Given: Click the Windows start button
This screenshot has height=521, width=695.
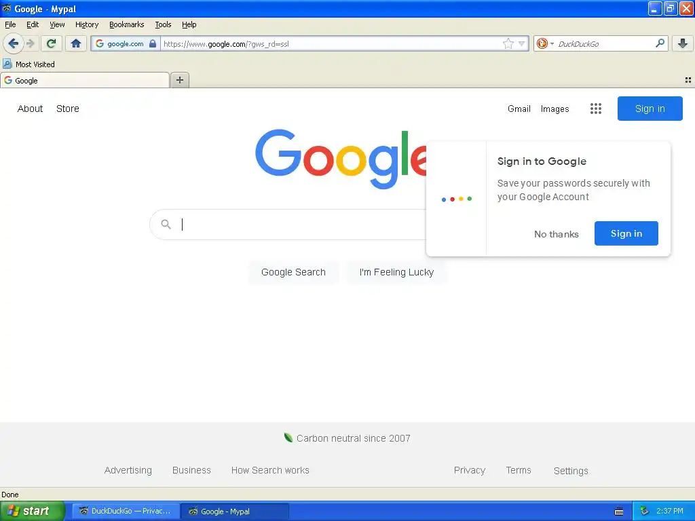Looking at the screenshot, I should [x=33, y=511].
